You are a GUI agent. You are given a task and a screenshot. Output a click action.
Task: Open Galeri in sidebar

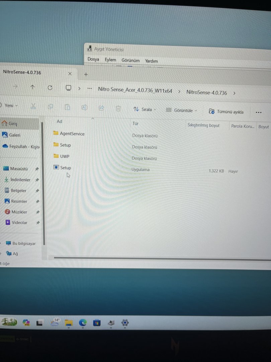pyautogui.click(x=11, y=135)
